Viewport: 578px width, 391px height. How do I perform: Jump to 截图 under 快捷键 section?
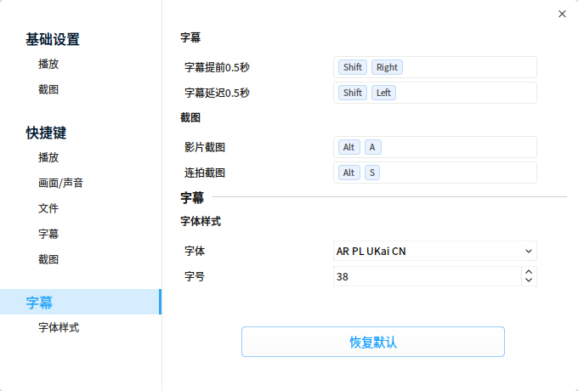[x=48, y=259]
